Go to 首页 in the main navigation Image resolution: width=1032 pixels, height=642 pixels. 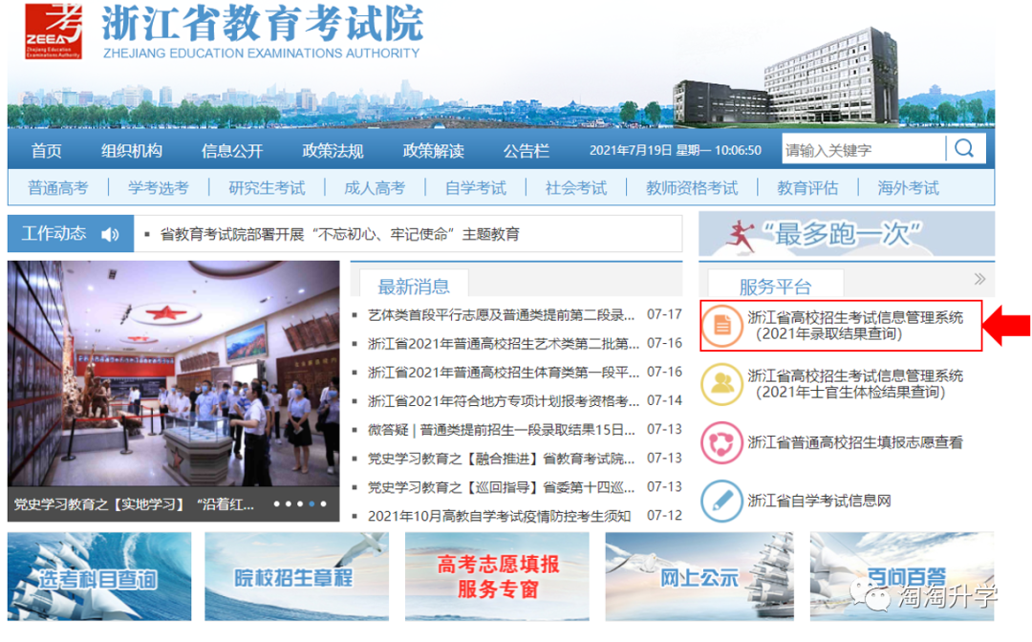point(47,151)
